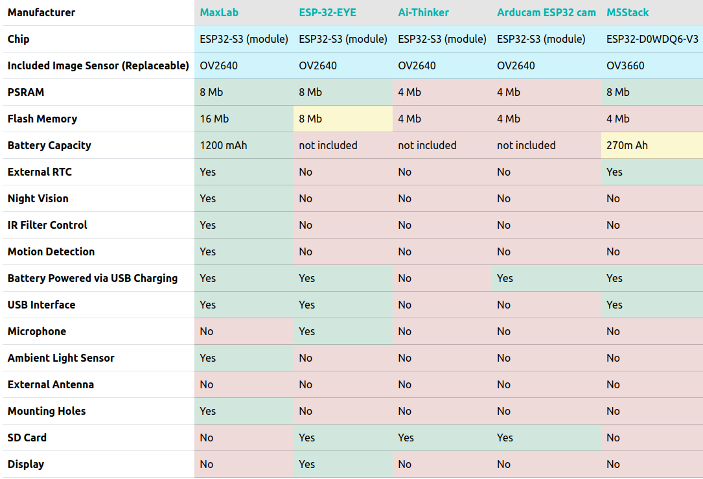This screenshot has width=703, height=479.
Task: Click the SD Card row label
Action: (x=27, y=438)
